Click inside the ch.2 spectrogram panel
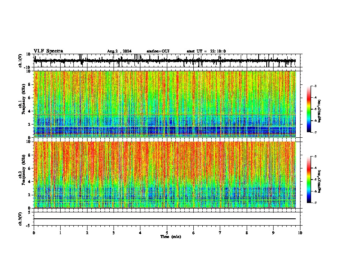The width and height of the screenshot is (338, 261). click(x=164, y=175)
